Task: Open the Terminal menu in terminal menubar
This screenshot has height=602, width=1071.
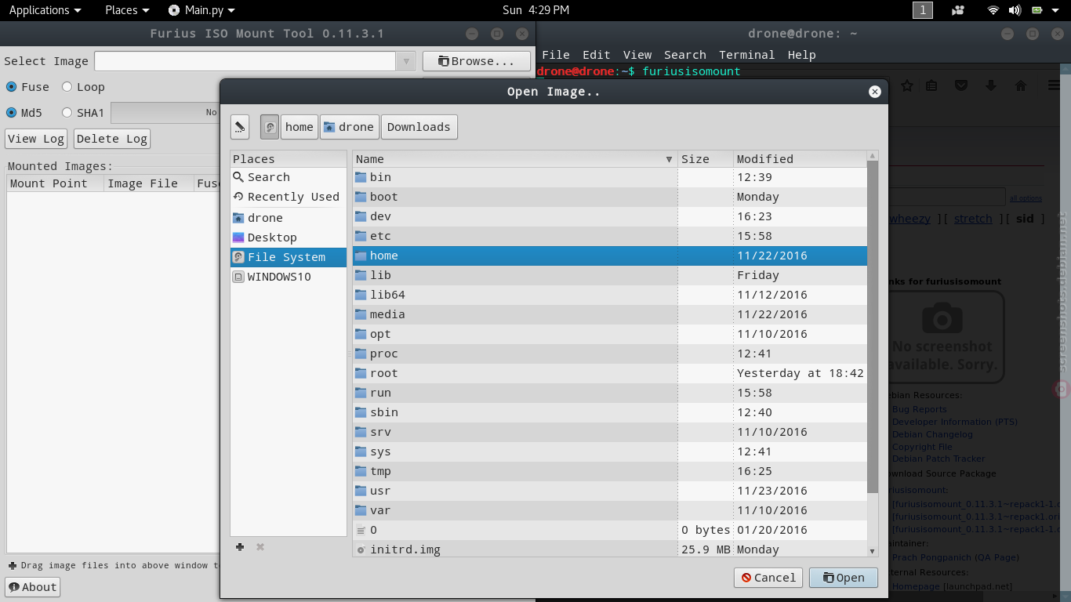Action: pos(746,55)
